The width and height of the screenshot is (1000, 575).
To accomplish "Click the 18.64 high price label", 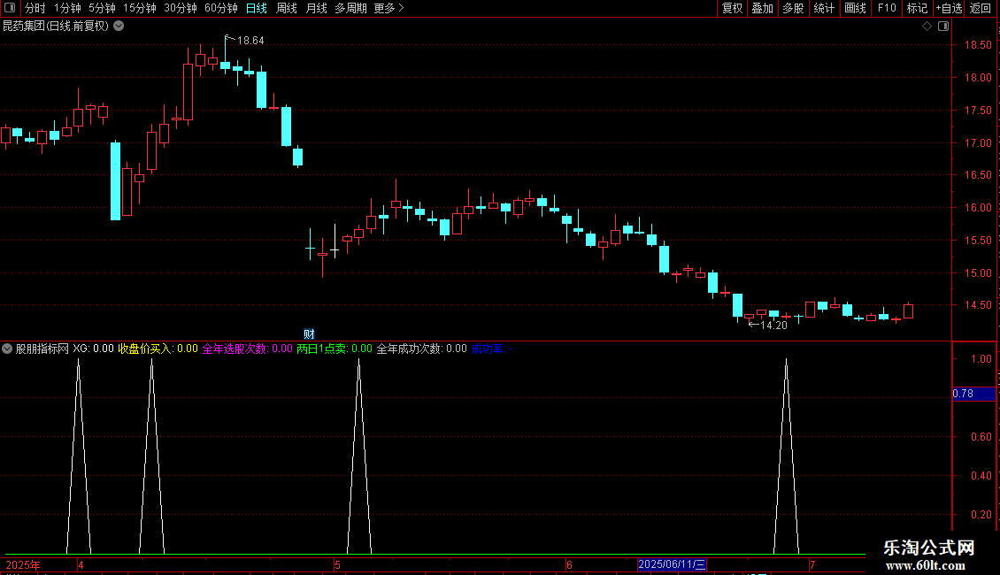I will coord(250,41).
